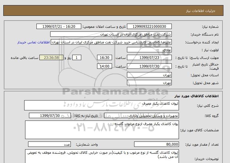
Task: Click the ساعت باقی مانده text
Action: tap(24, 58)
